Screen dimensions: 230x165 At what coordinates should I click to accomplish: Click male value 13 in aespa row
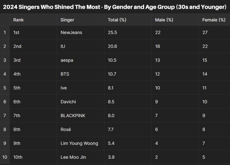click(158, 60)
